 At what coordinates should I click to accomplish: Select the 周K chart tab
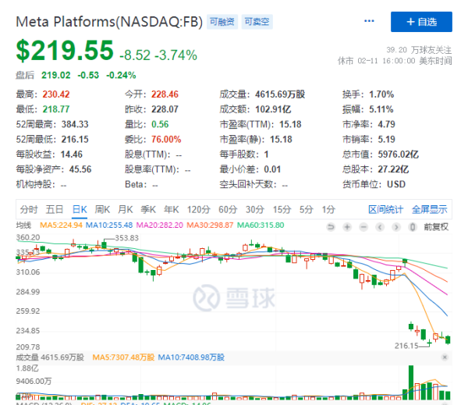(x=102, y=209)
